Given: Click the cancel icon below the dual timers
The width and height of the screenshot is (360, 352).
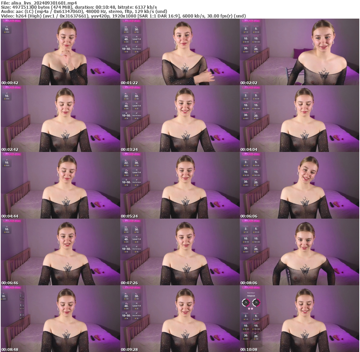Looking at the screenshot, I should pyautogui.click(x=252, y=308).
